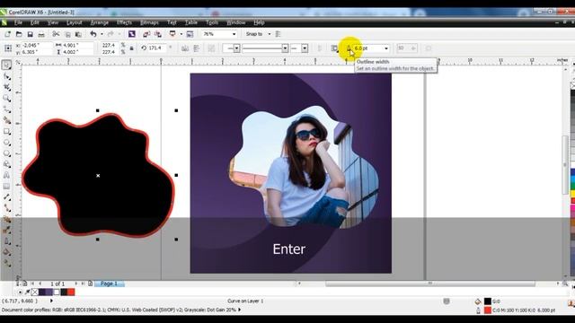Click the object width field
This screenshot has width=575, height=323.
pos(77,45)
